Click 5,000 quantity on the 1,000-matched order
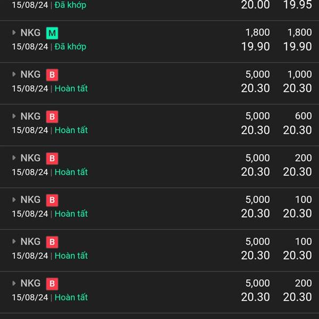 coord(257,74)
